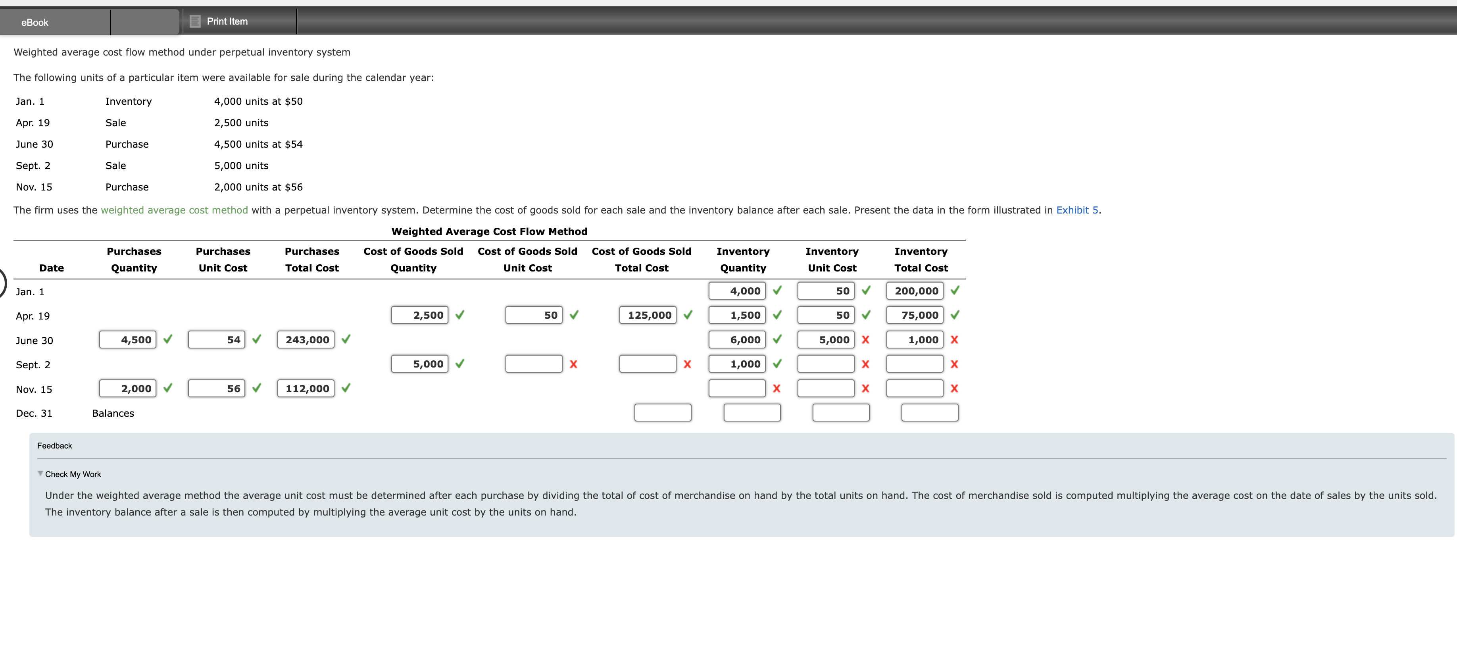Click the green checkmark beside 243,000
1457x662 pixels.
coord(346,339)
